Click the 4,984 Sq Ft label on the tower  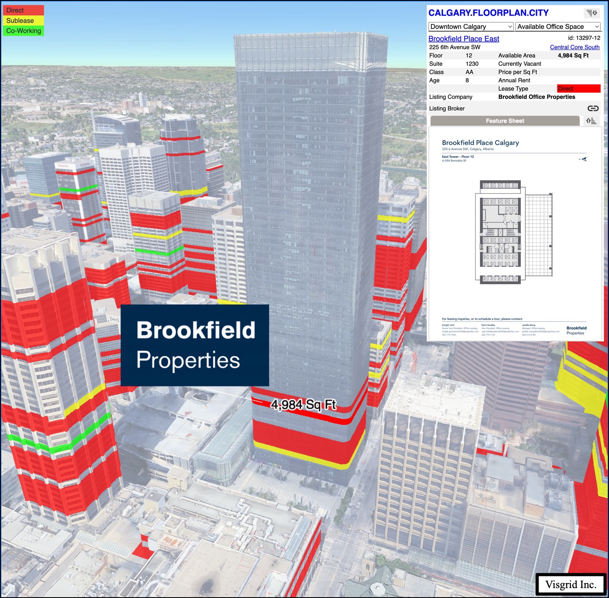coord(303,405)
